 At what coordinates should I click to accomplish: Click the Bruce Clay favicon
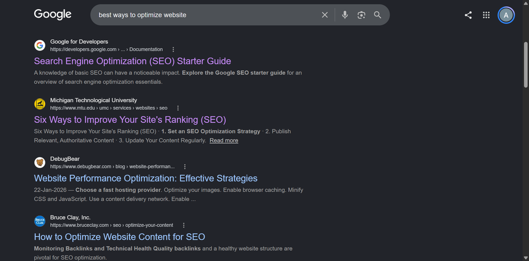tap(40, 221)
